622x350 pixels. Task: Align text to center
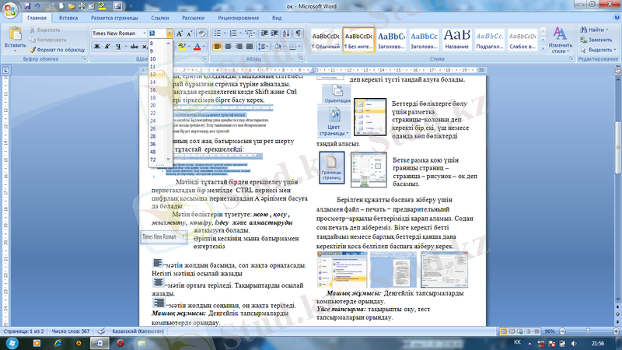pyautogui.click(x=229, y=47)
